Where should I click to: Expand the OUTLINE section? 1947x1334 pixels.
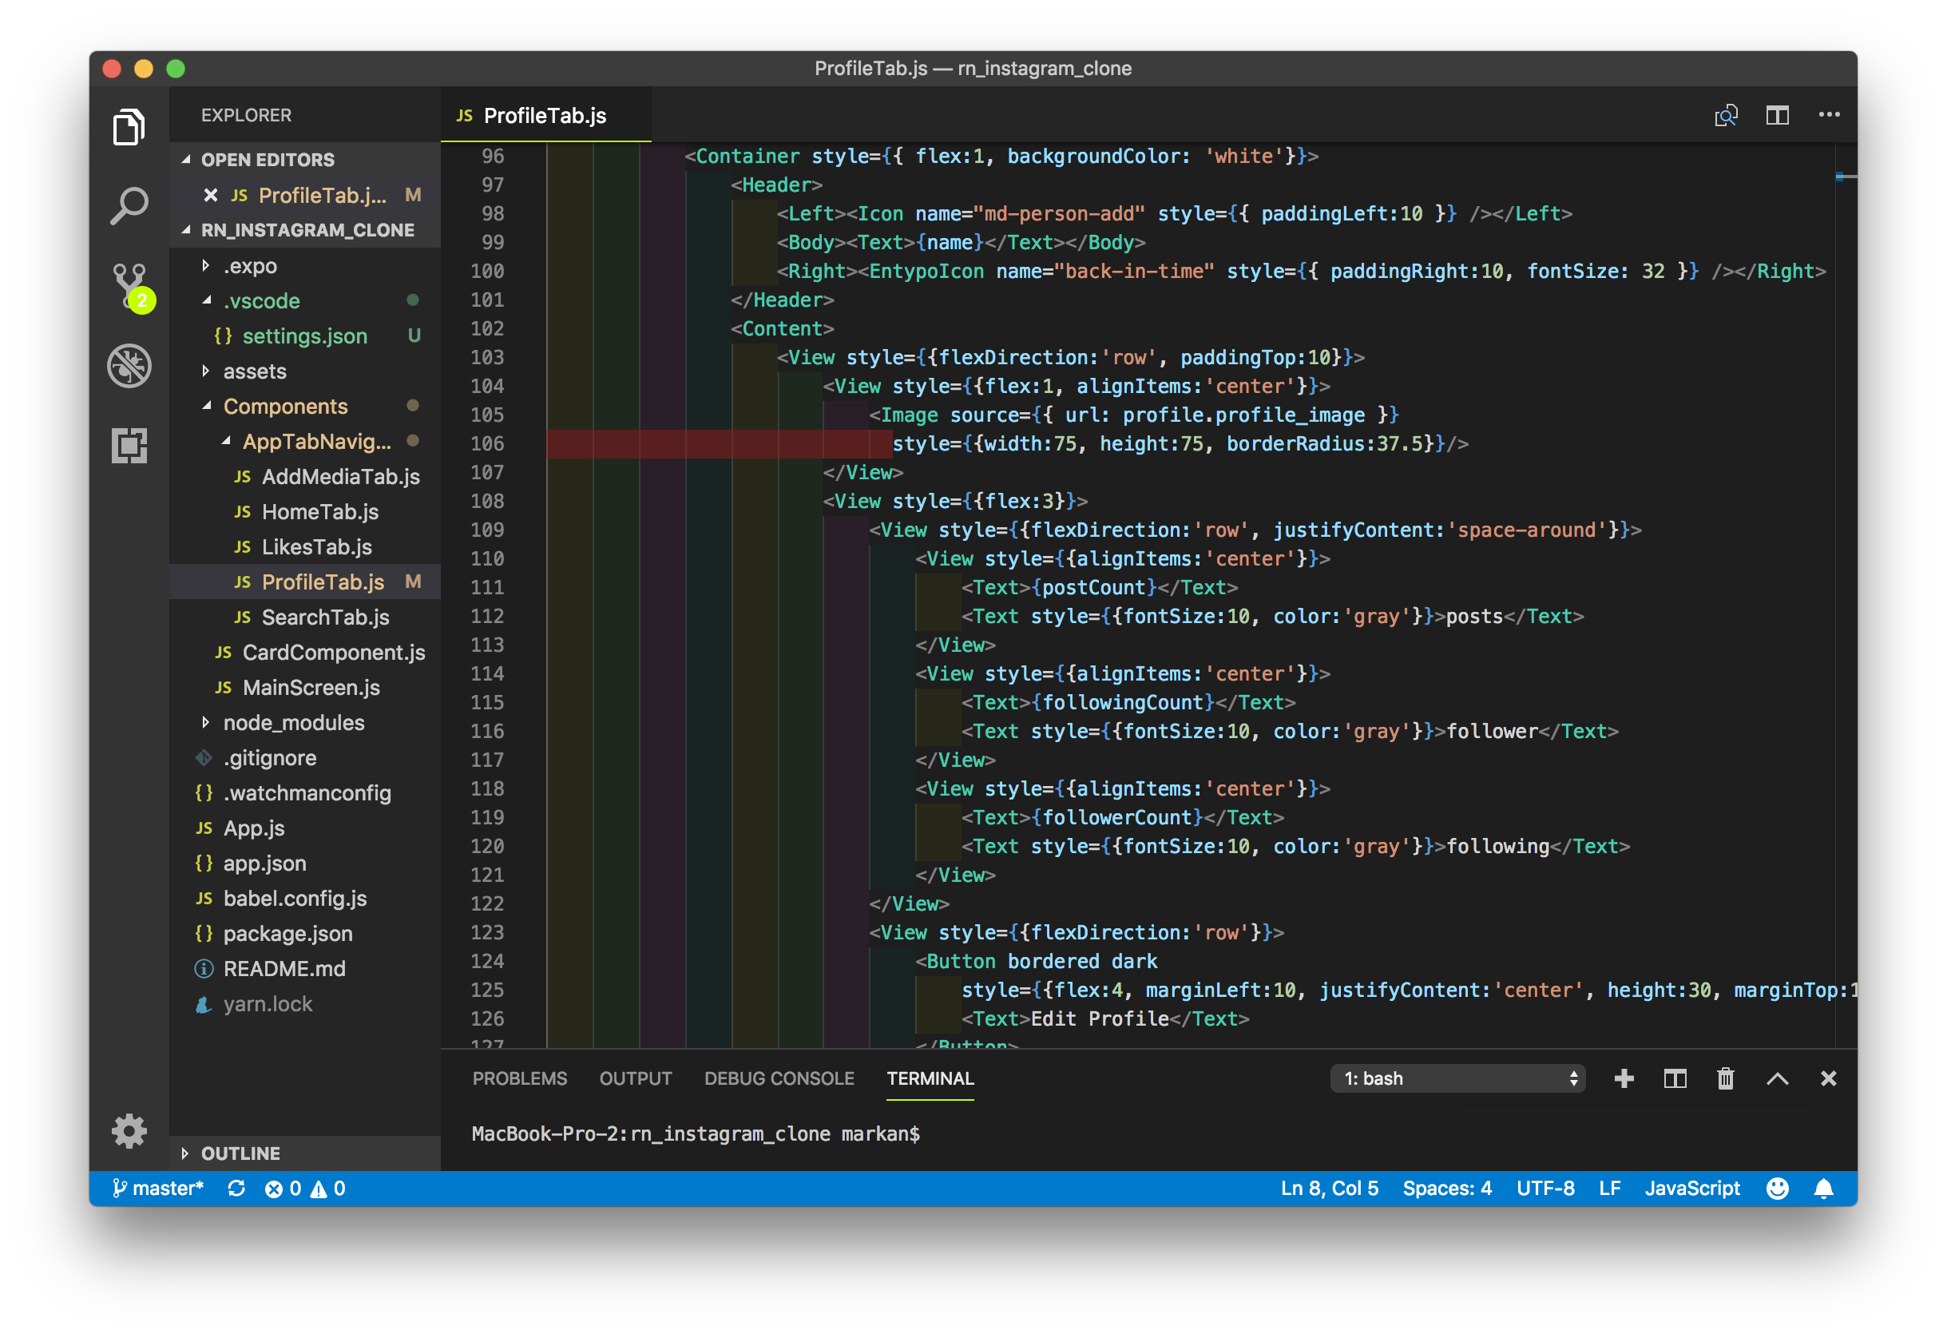coord(240,1153)
